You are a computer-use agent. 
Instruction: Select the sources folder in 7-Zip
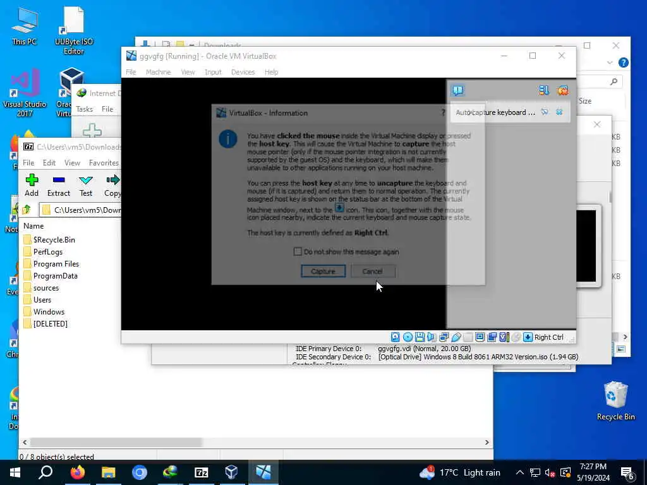pos(41,287)
